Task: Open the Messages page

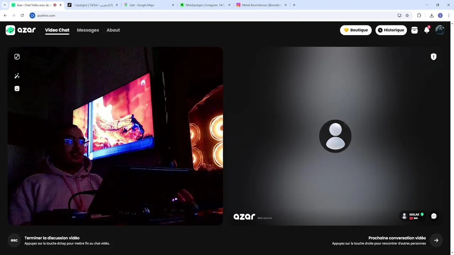Action: point(88,30)
